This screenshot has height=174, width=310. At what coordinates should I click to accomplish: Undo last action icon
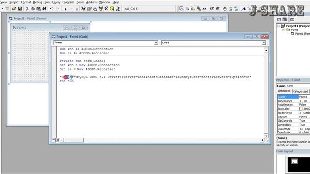tap(52, 9)
